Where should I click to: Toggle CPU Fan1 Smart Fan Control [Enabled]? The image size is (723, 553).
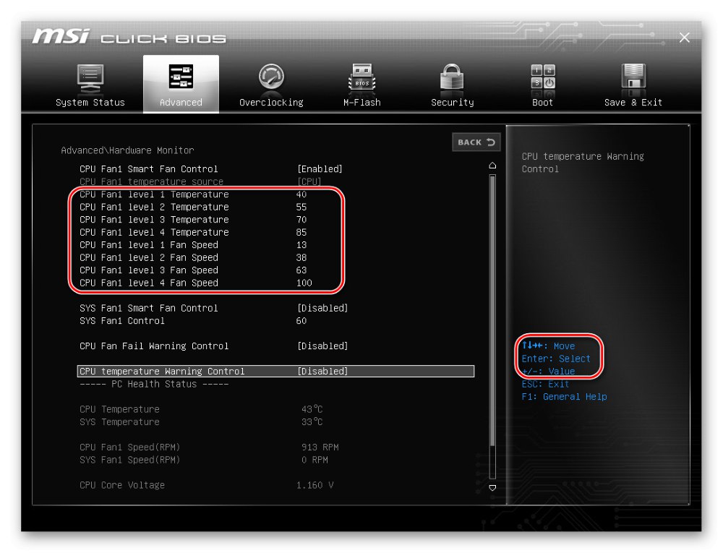tap(320, 169)
